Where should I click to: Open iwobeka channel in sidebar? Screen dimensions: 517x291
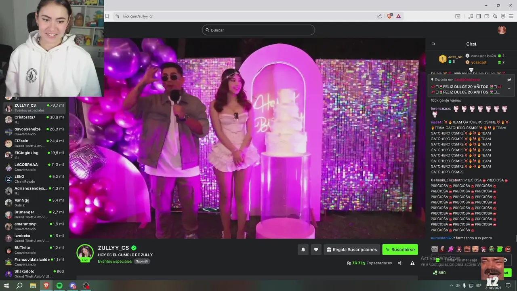click(34, 238)
